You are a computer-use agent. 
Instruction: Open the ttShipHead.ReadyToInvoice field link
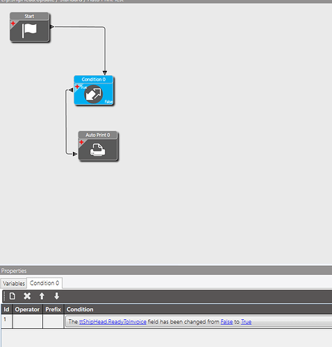pyautogui.click(x=113, y=322)
